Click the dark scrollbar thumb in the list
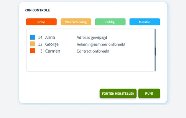 (155, 51)
